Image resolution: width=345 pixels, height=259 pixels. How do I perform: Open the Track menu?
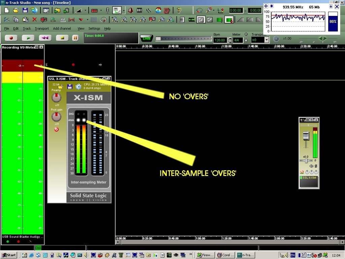27,28
